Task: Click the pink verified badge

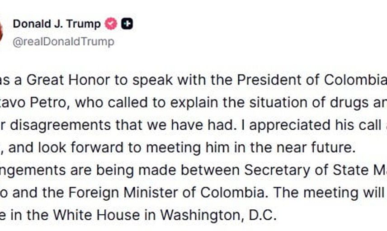Action: [x=111, y=24]
